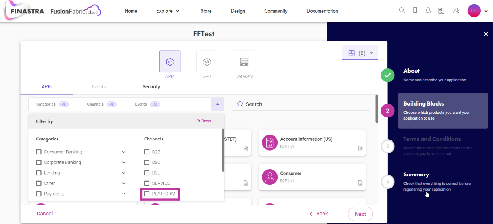This screenshot has height=224, width=493.
Task: Go to the Finastra FusionFabric.cloud logo home
Action: click(53, 11)
